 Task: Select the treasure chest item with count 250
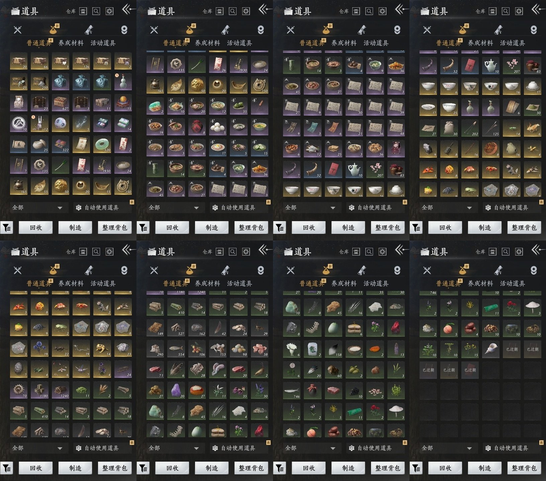tap(39, 82)
